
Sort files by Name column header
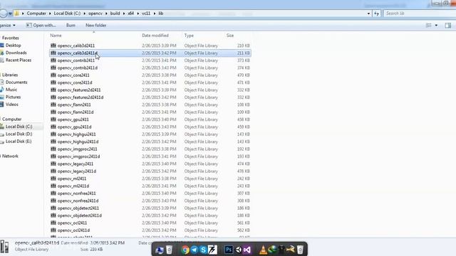pyautogui.click(x=56, y=36)
